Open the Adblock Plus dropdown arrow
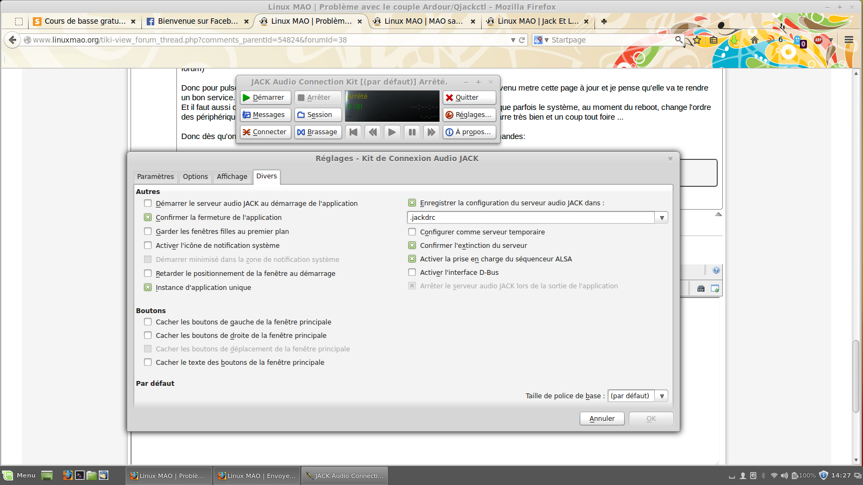863x485 pixels. pyautogui.click(x=831, y=40)
